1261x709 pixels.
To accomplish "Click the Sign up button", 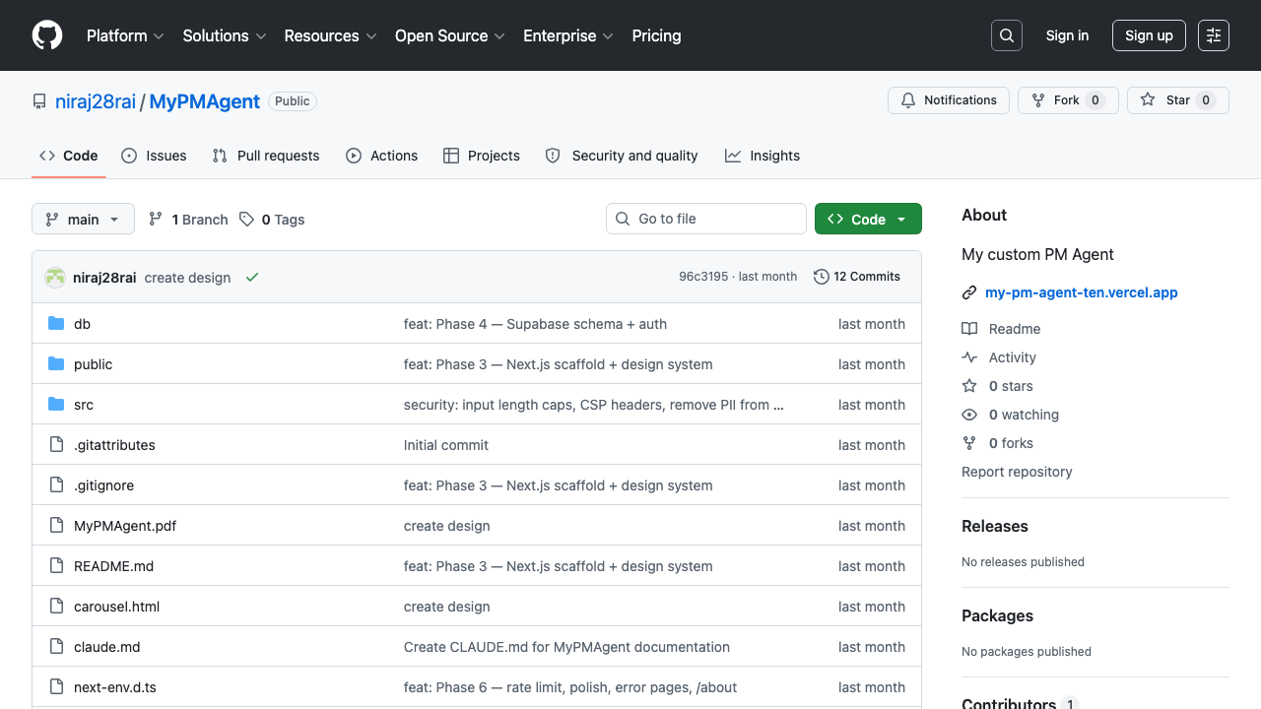I will point(1149,35).
